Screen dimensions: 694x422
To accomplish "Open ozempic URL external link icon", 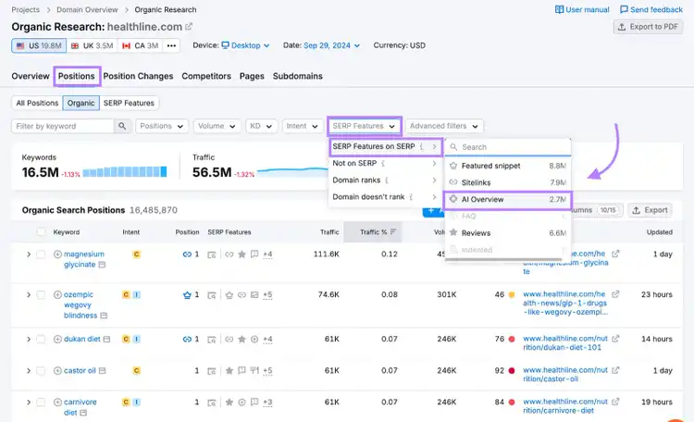I will click(615, 294).
